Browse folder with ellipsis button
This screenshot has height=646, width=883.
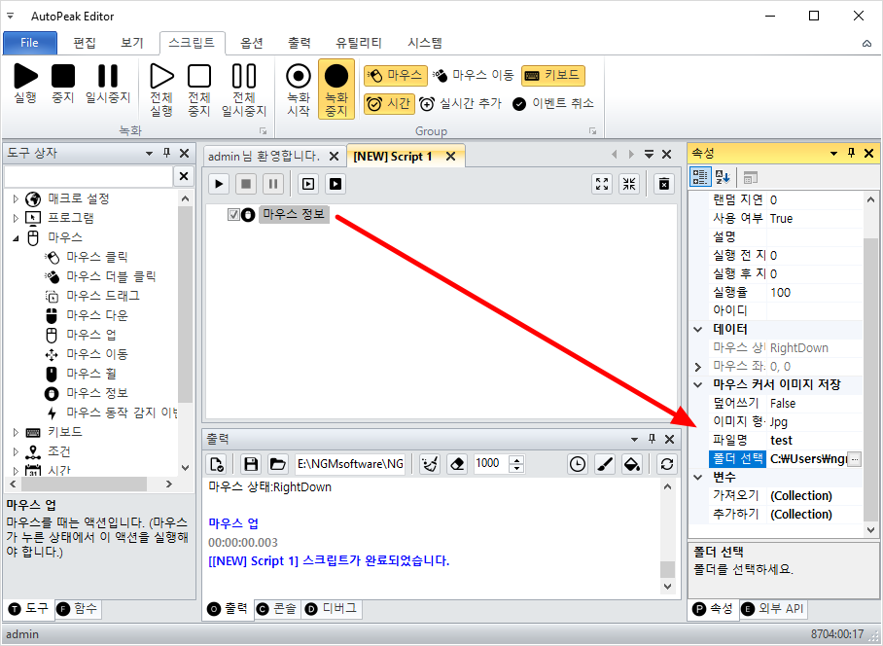click(855, 459)
